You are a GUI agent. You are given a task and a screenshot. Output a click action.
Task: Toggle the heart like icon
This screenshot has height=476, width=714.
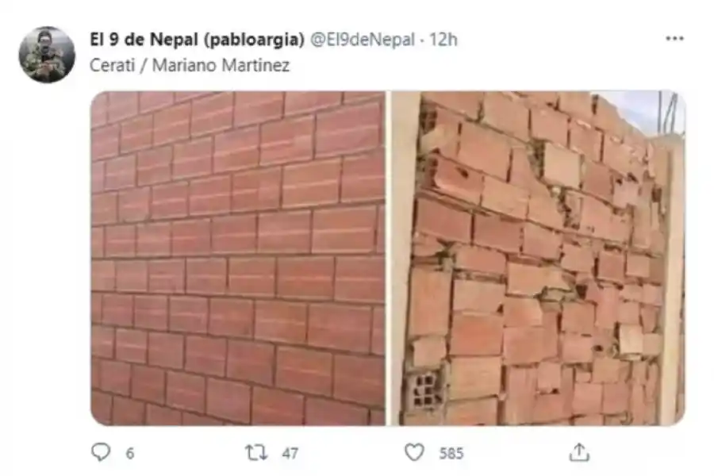[414, 452]
